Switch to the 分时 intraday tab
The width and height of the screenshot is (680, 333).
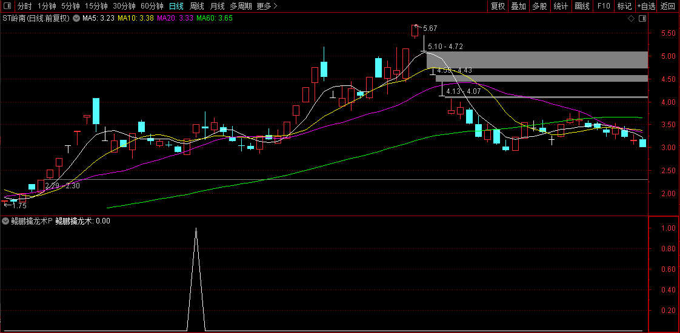tap(25, 6)
